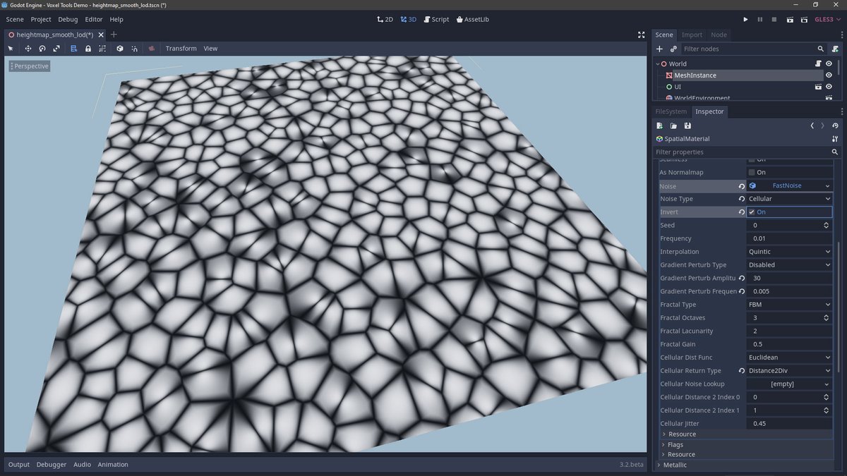Toggle distraction-free mode
The image size is (847, 476).
click(641, 35)
